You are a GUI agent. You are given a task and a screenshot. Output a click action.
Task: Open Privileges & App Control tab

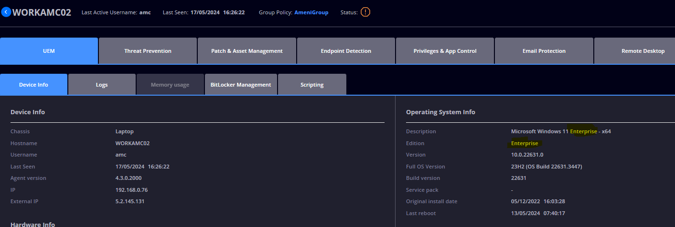(x=445, y=51)
